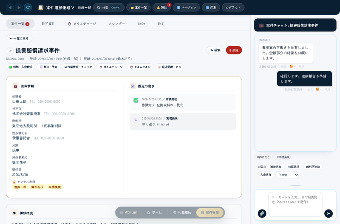Click the 高橋美咲 access tag
This screenshot has height=224, width=340.
[55, 187]
